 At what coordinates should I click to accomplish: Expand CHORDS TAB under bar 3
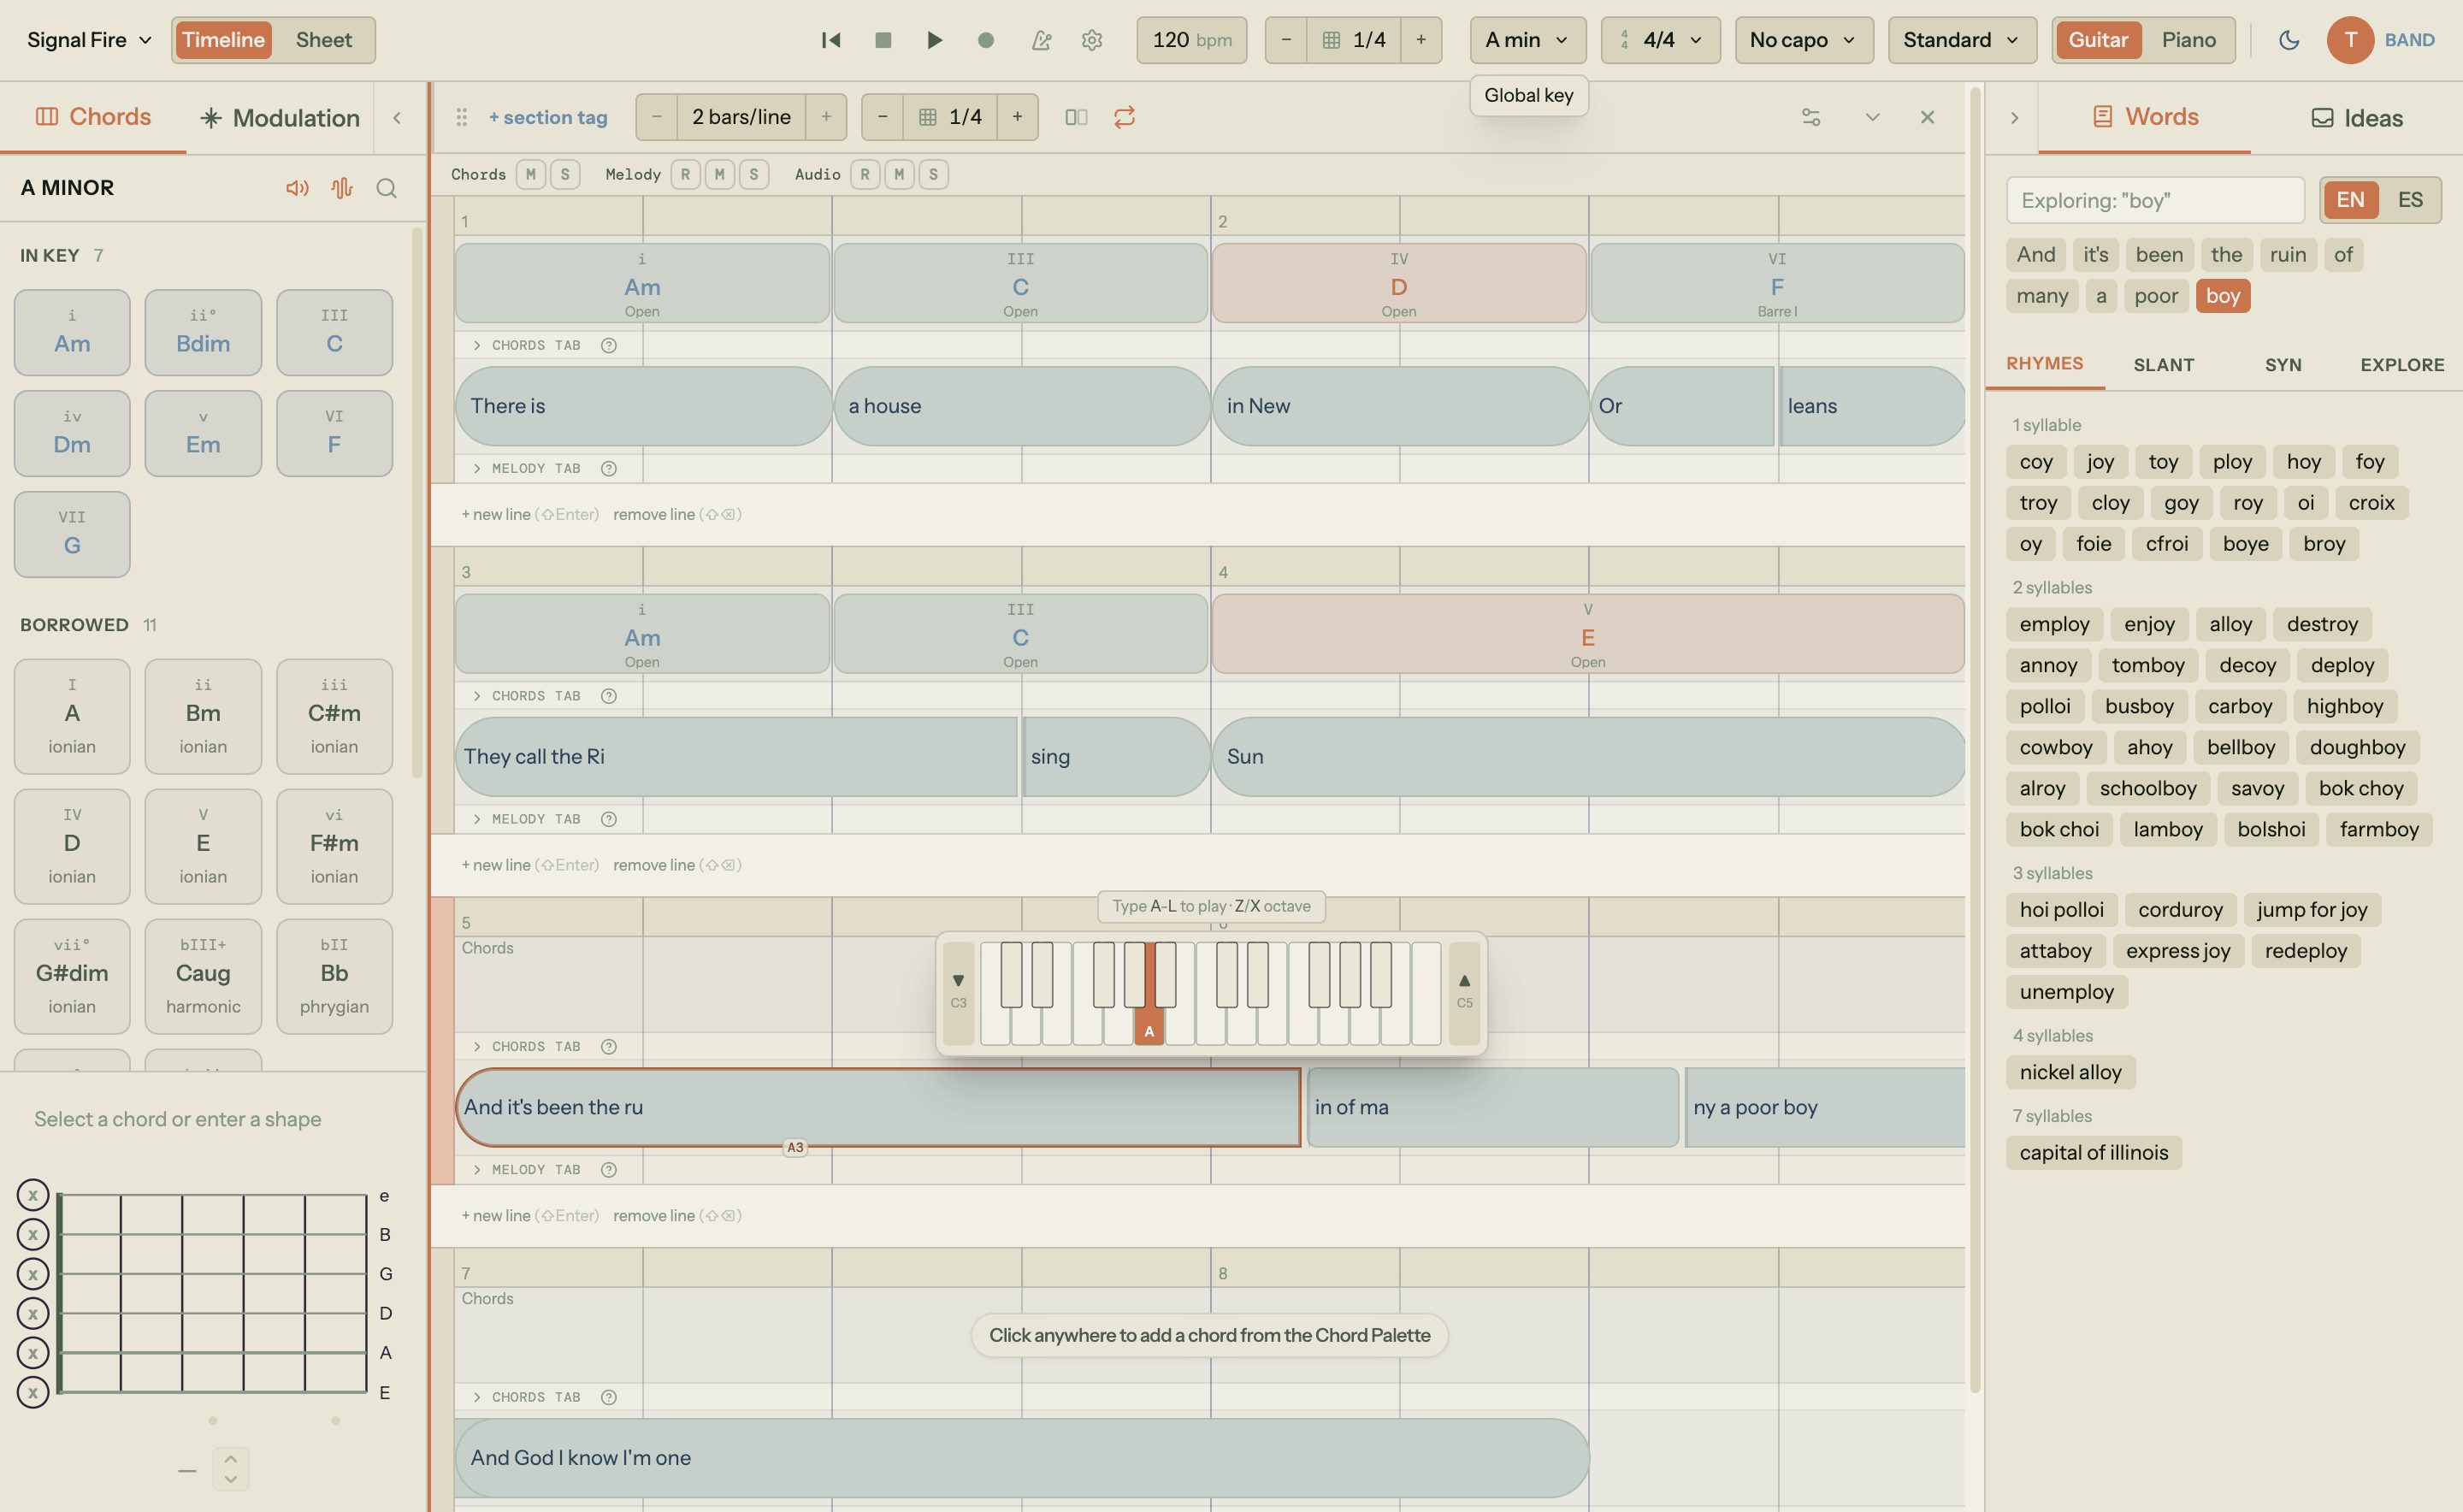tap(526, 696)
